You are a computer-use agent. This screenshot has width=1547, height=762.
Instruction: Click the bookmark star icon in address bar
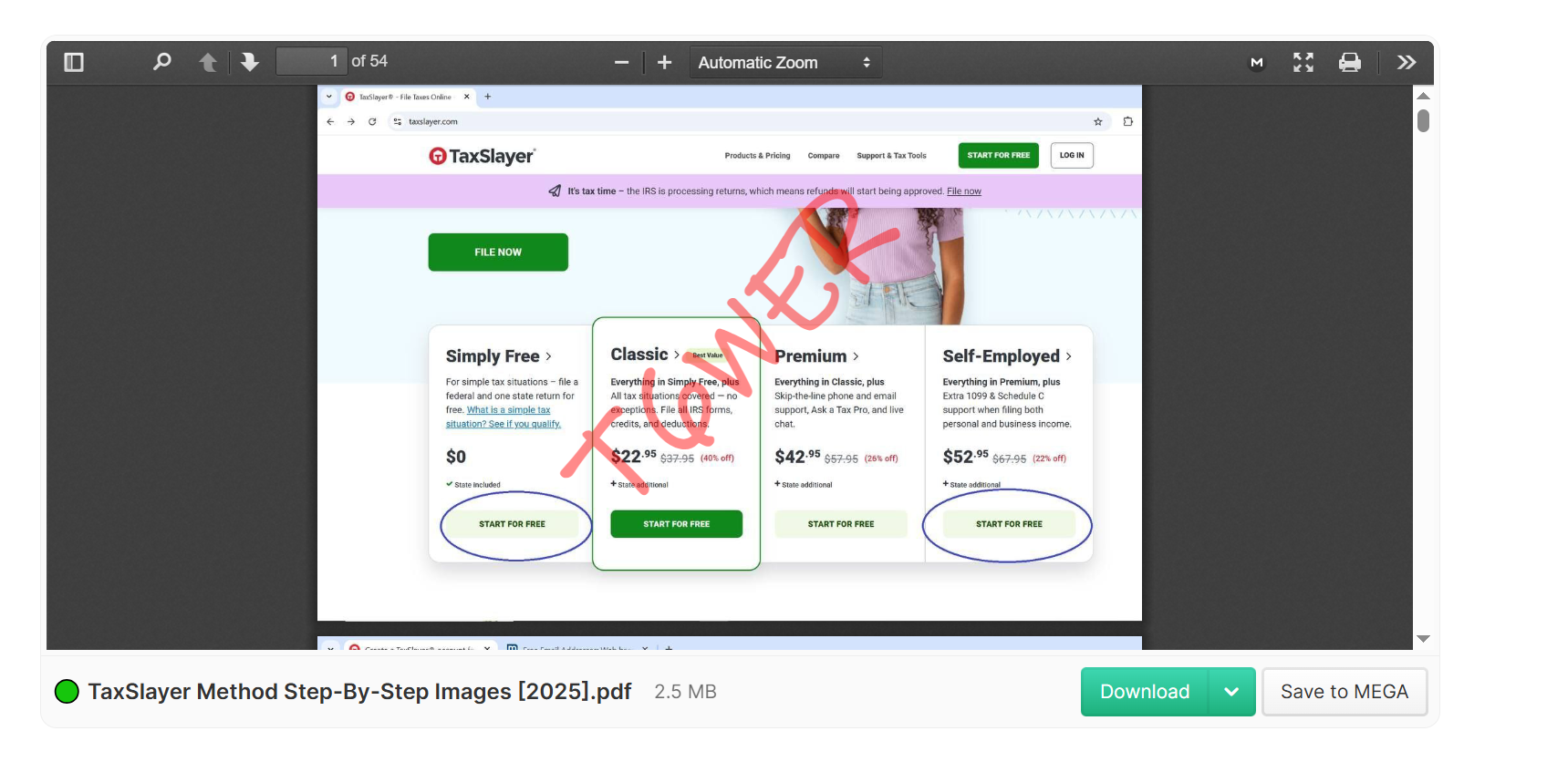tap(1097, 121)
